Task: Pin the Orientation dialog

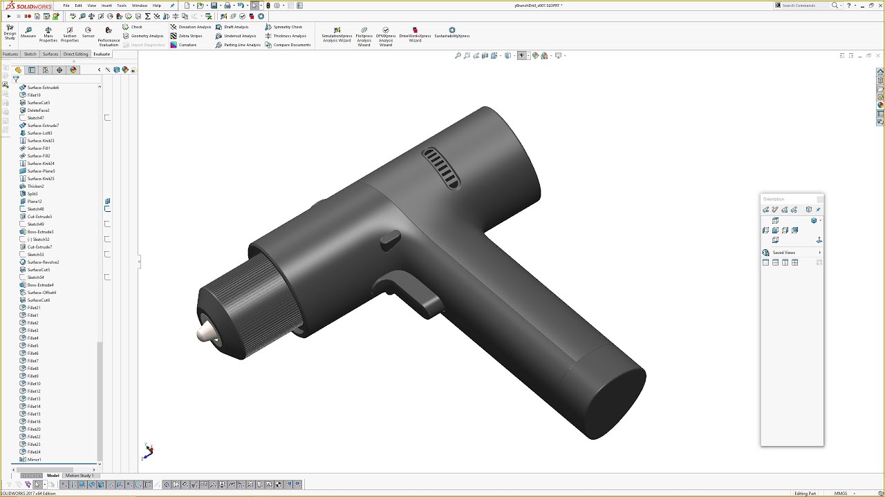Action: coord(818,209)
